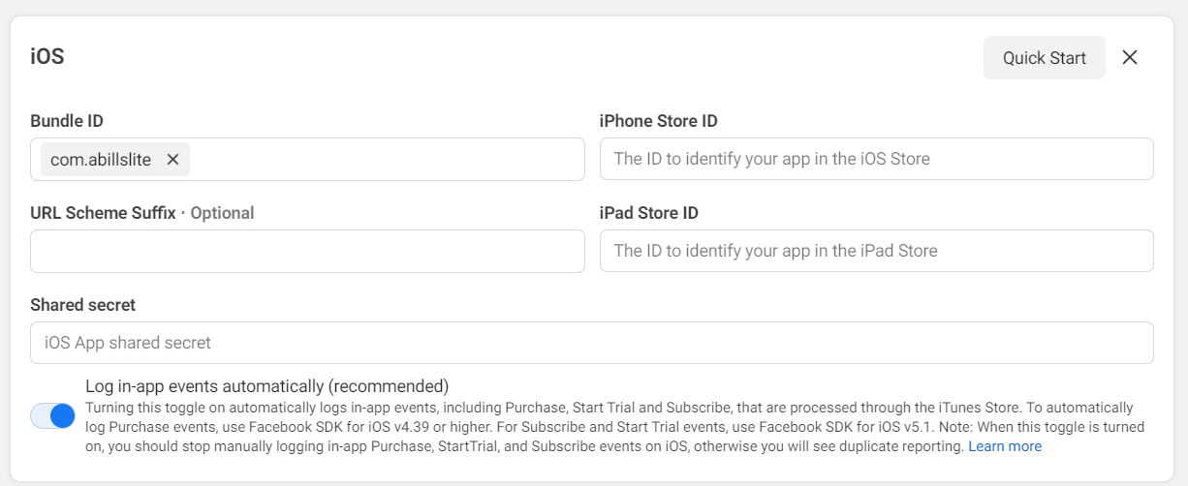Click the Optional hint text
This screenshot has width=1188, height=486.
click(222, 213)
